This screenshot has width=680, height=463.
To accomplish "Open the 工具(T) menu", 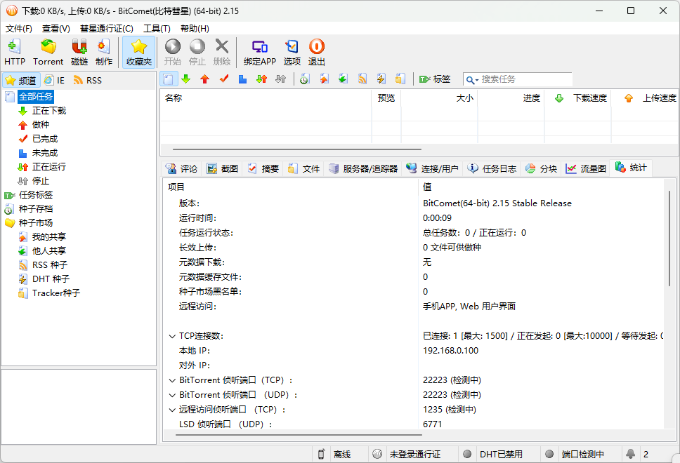I will (x=157, y=29).
